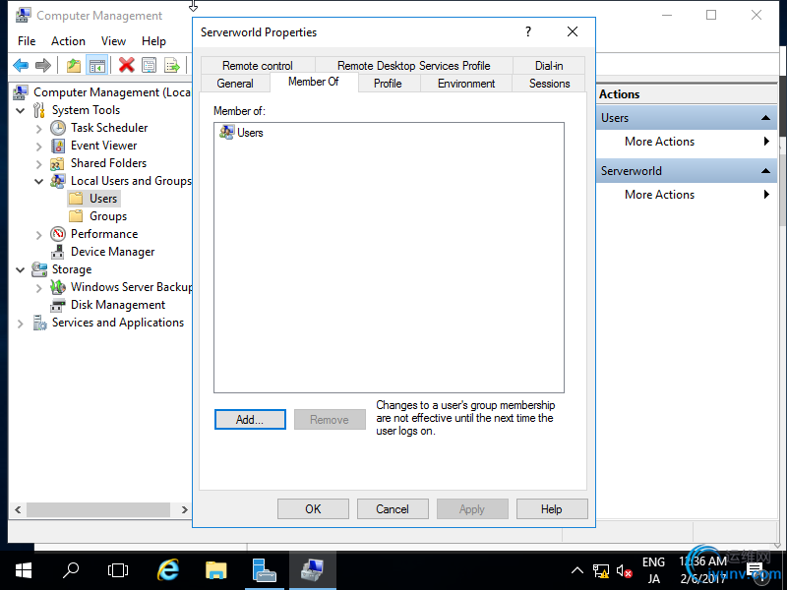Click Cancel in Serverworld Properties
The width and height of the screenshot is (787, 590).
393,509
